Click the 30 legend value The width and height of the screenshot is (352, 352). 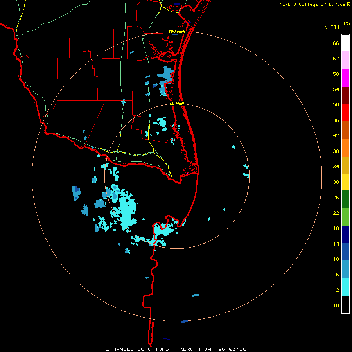[x=336, y=182]
